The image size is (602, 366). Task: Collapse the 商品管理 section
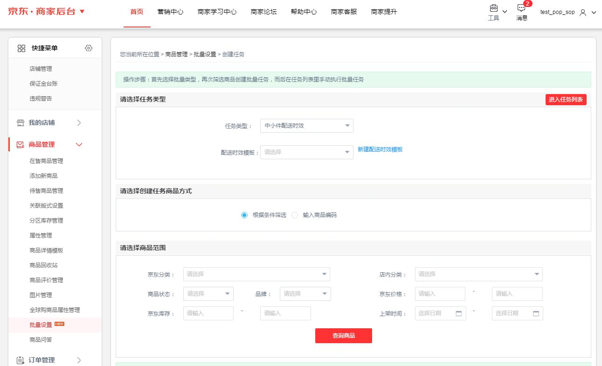(79, 145)
